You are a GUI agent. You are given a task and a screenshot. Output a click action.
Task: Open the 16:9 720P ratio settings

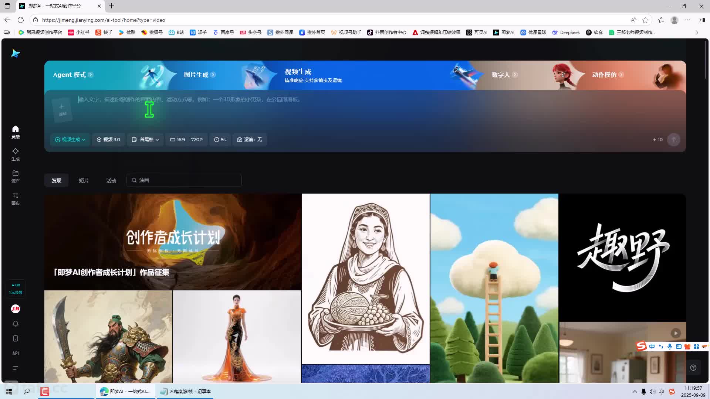click(x=186, y=140)
